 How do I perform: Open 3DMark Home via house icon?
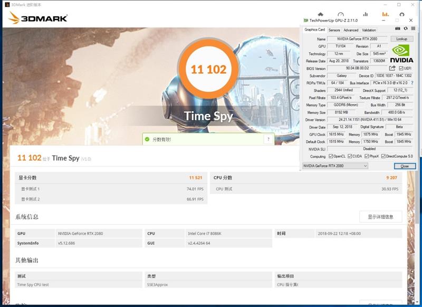[x=320, y=14]
